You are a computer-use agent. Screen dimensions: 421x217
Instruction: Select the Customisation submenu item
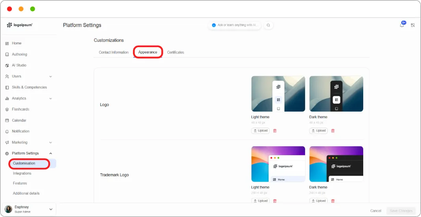point(32,163)
